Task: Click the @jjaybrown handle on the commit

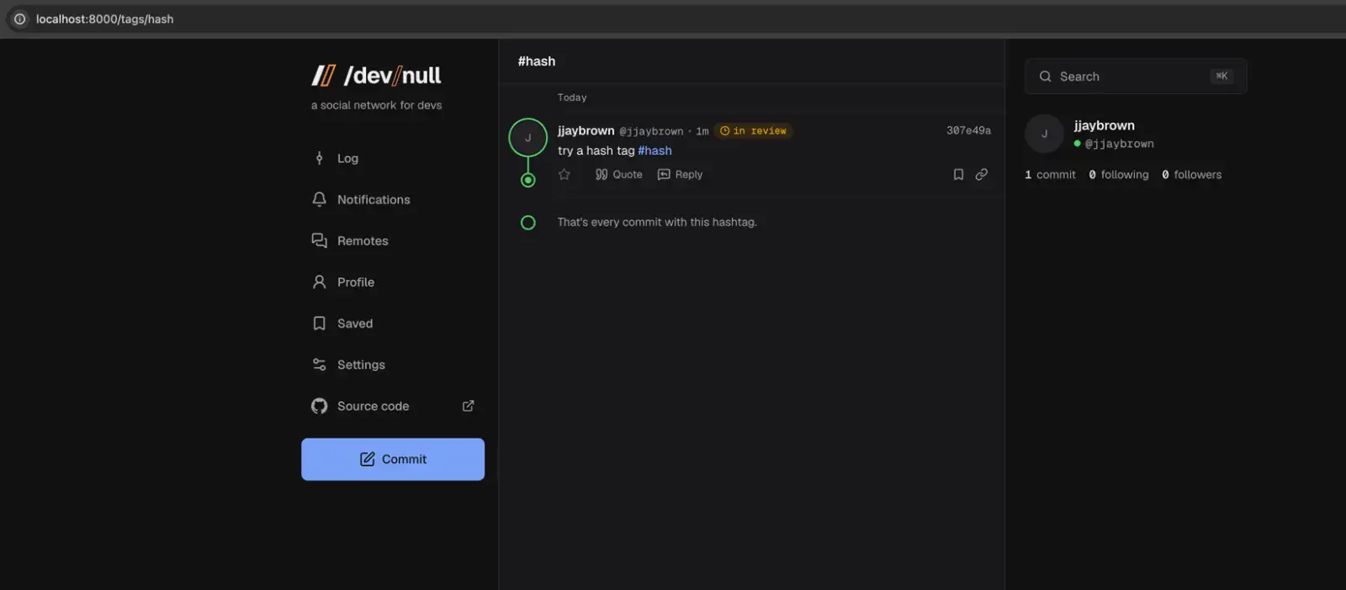Action: [651, 131]
